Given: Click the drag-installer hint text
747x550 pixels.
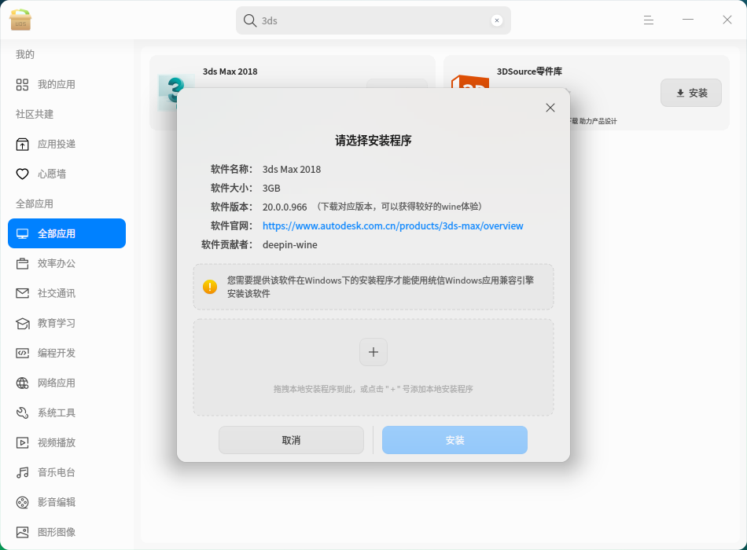Looking at the screenshot, I should pos(373,389).
